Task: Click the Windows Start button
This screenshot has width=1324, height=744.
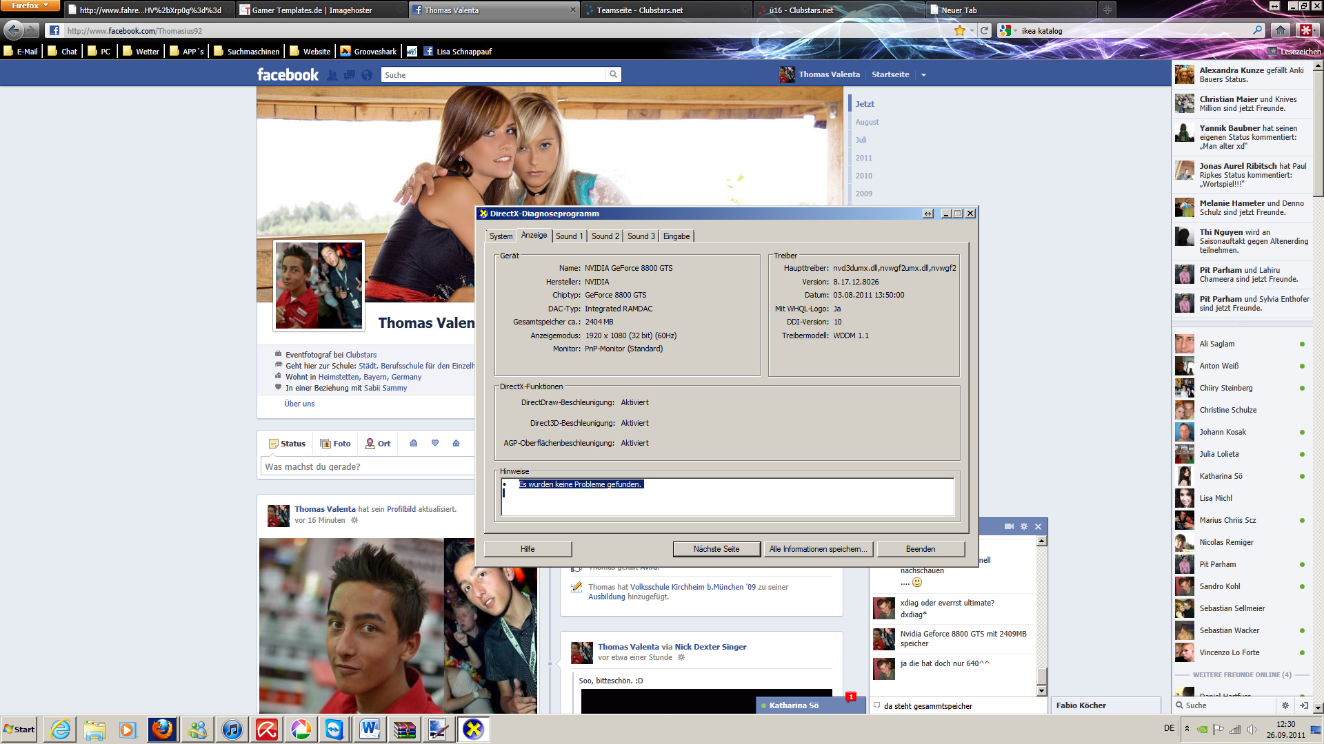Action: pos(19,729)
